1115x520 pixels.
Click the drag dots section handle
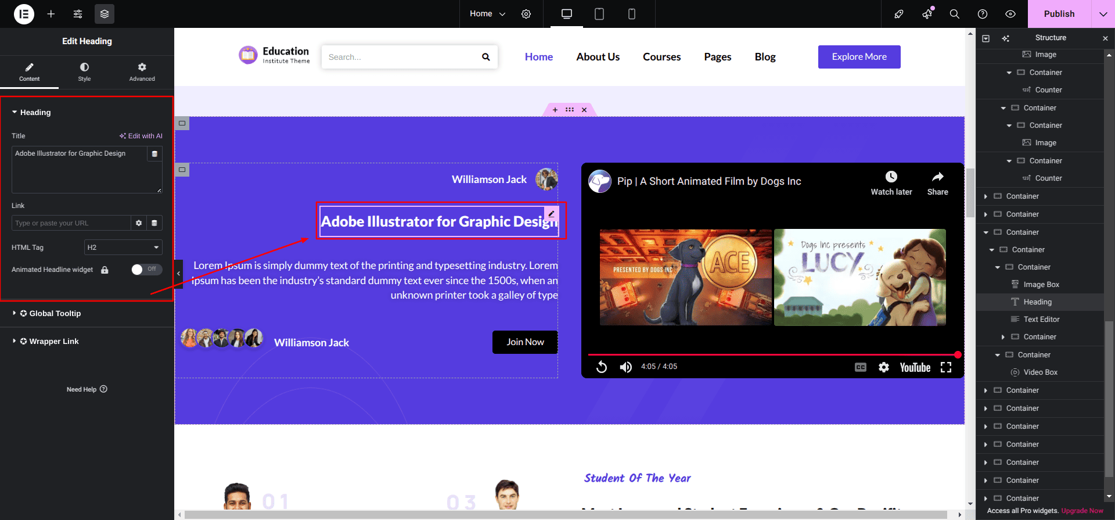570,110
